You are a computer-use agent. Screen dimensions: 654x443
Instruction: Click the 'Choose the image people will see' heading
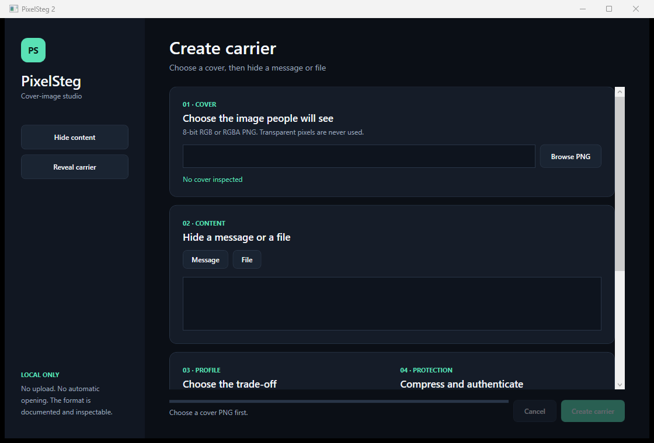point(258,119)
